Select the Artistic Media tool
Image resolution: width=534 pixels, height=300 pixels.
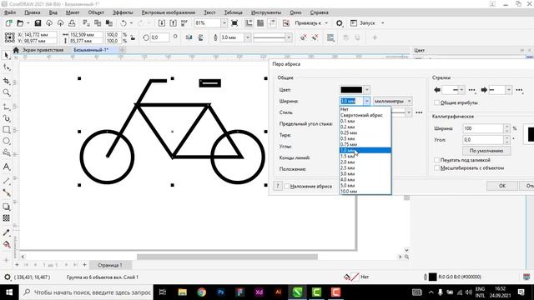coord(6,118)
